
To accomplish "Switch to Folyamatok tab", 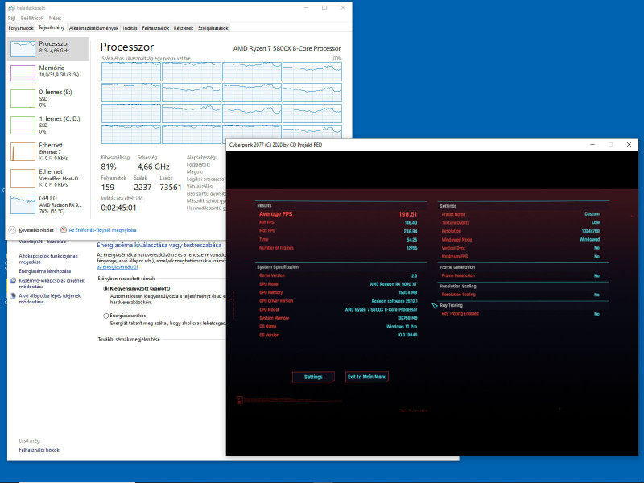I will (x=21, y=28).
